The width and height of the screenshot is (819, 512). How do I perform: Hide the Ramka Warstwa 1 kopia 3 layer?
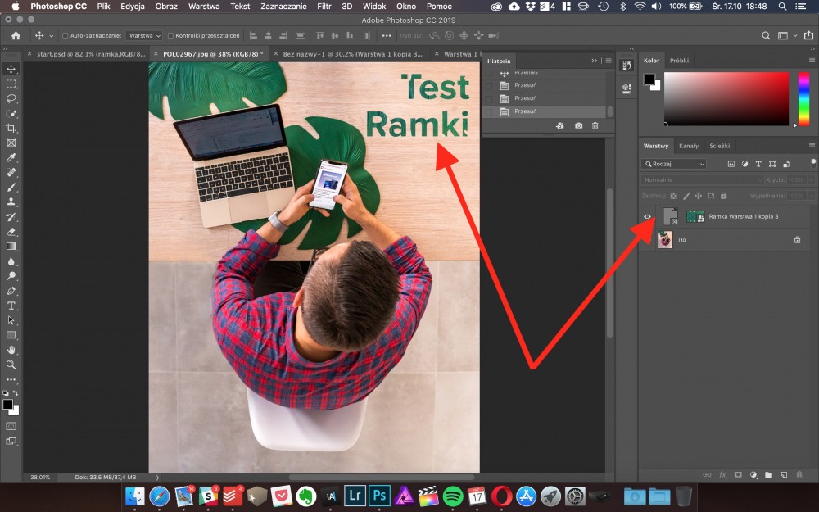pyautogui.click(x=647, y=217)
